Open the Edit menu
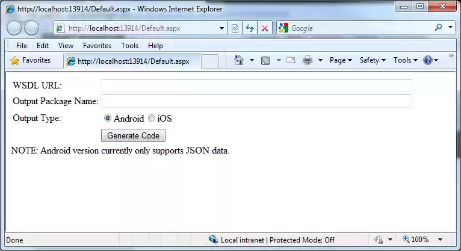 43,46
